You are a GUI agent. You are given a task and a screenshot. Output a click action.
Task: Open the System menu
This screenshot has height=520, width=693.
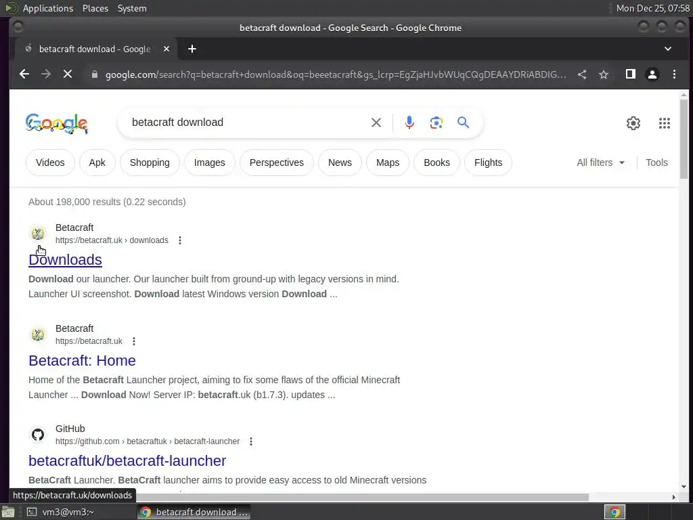coord(132,8)
